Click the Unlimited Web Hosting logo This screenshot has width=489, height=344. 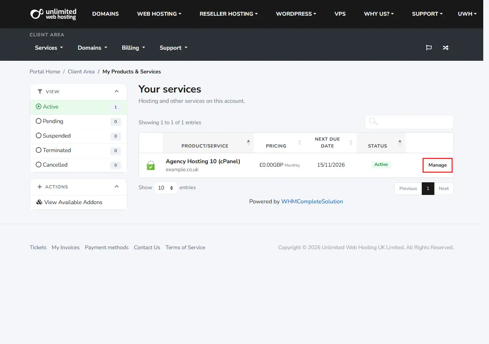53,14
